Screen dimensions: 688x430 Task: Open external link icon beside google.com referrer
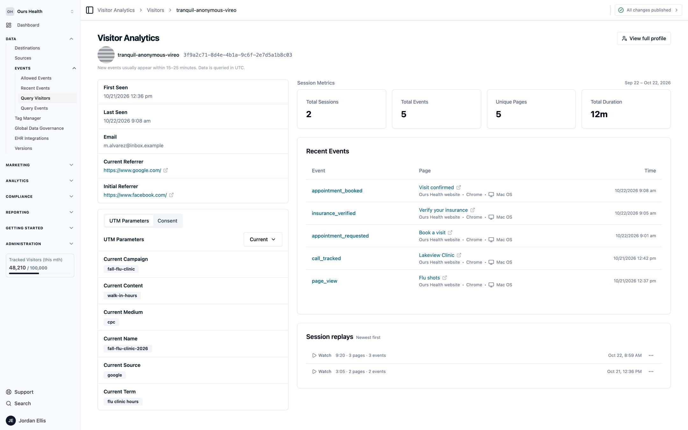click(x=166, y=170)
